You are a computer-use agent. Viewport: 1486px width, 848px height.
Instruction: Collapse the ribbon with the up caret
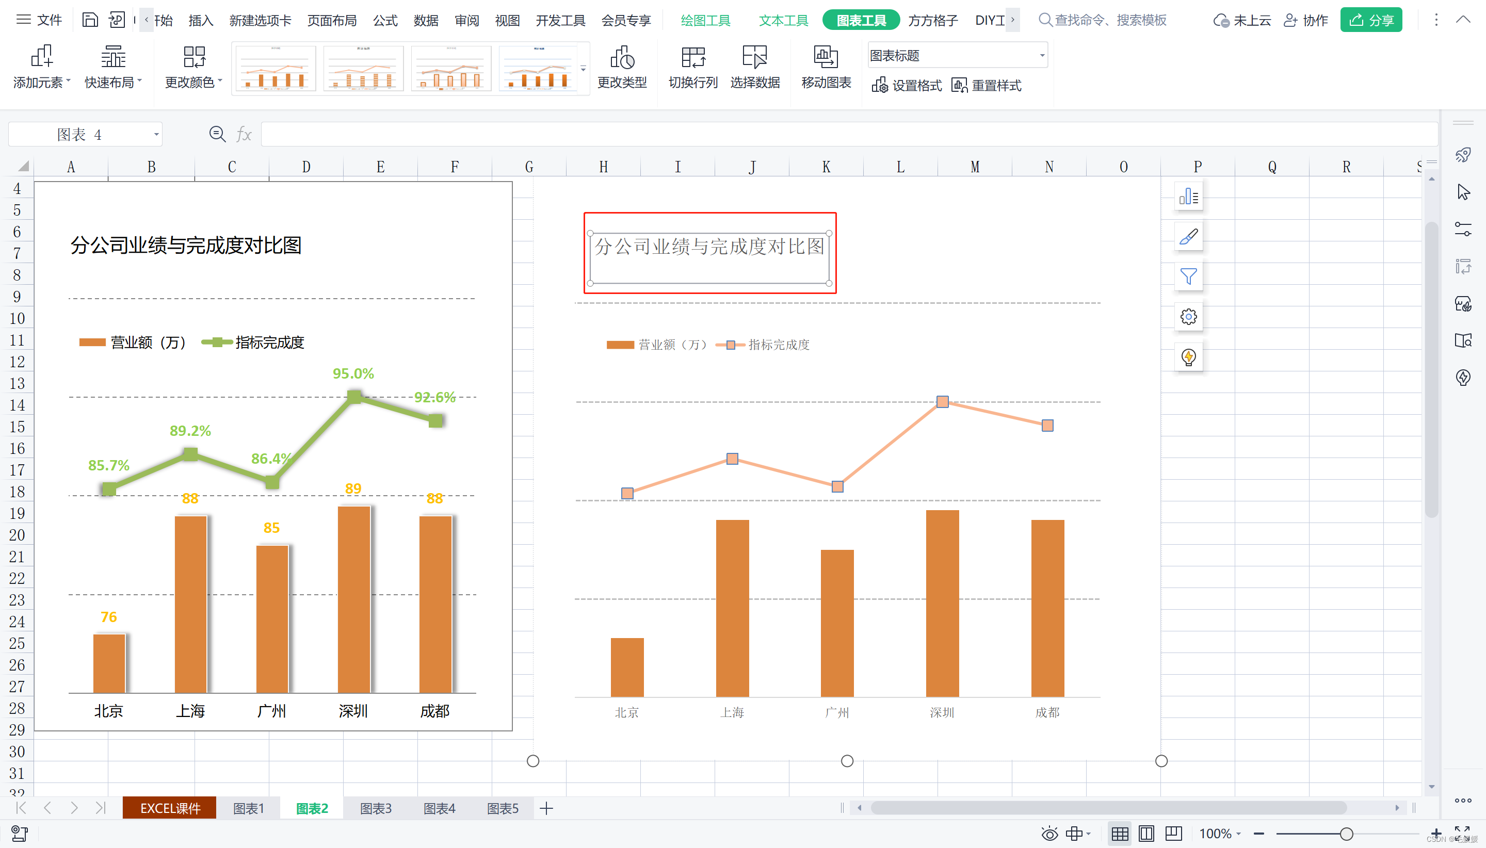[x=1463, y=20]
